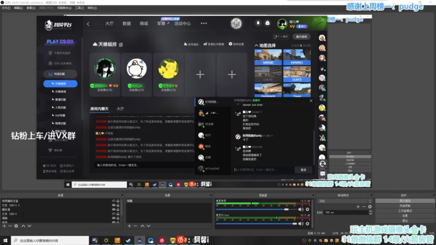Screen dimensions: 436x245
Task: Pop out the Sources dock panel icon
Action: point(122,195)
